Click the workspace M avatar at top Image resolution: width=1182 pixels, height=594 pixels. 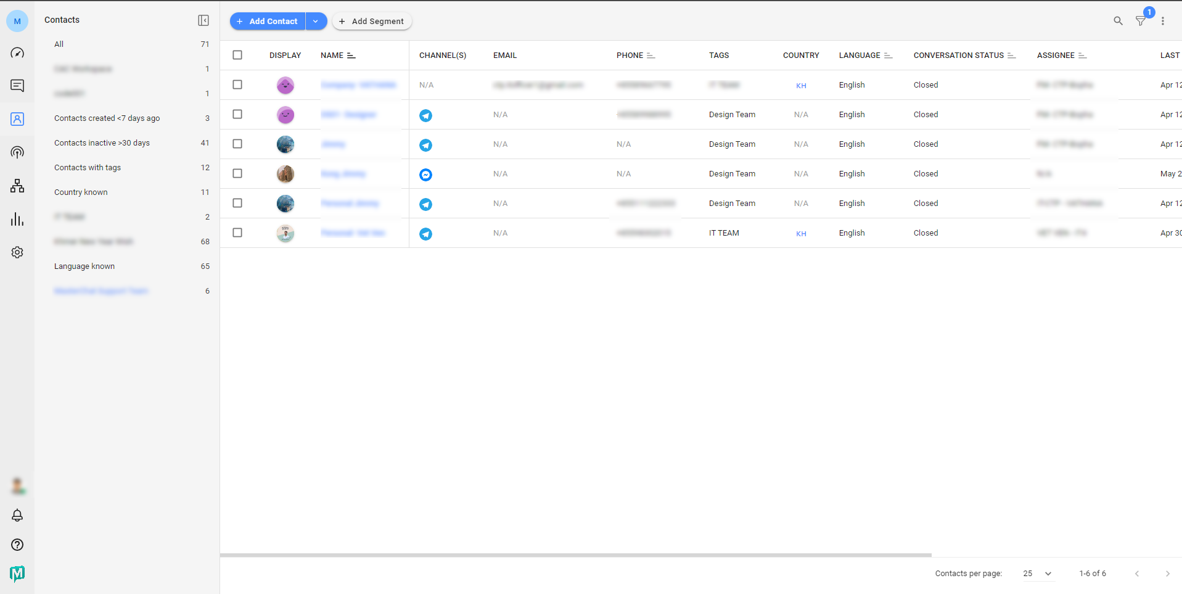tap(17, 21)
